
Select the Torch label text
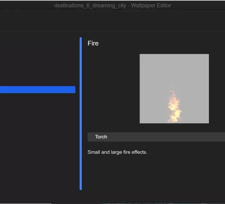click(101, 137)
